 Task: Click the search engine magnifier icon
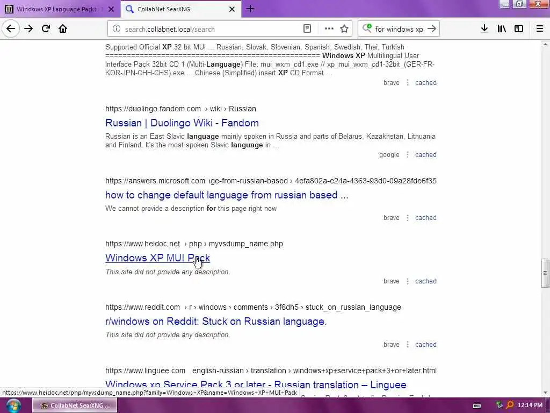(367, 28)
